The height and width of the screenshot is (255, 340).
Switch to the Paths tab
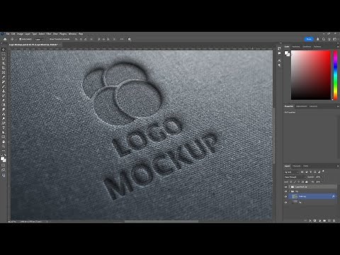(306, 166)
